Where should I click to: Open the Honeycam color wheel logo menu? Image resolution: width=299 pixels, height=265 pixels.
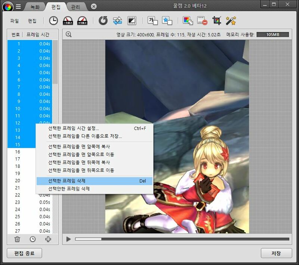[x=8, y=7]
